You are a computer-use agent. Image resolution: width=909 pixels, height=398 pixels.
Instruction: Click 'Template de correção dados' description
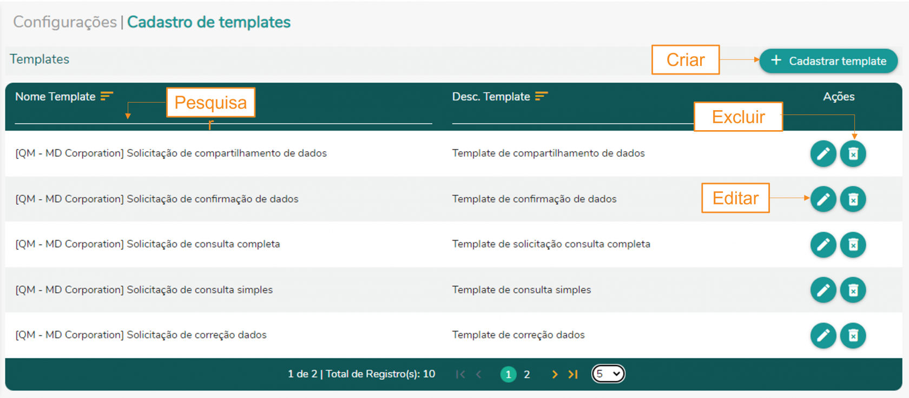click(x=518, y=335)
